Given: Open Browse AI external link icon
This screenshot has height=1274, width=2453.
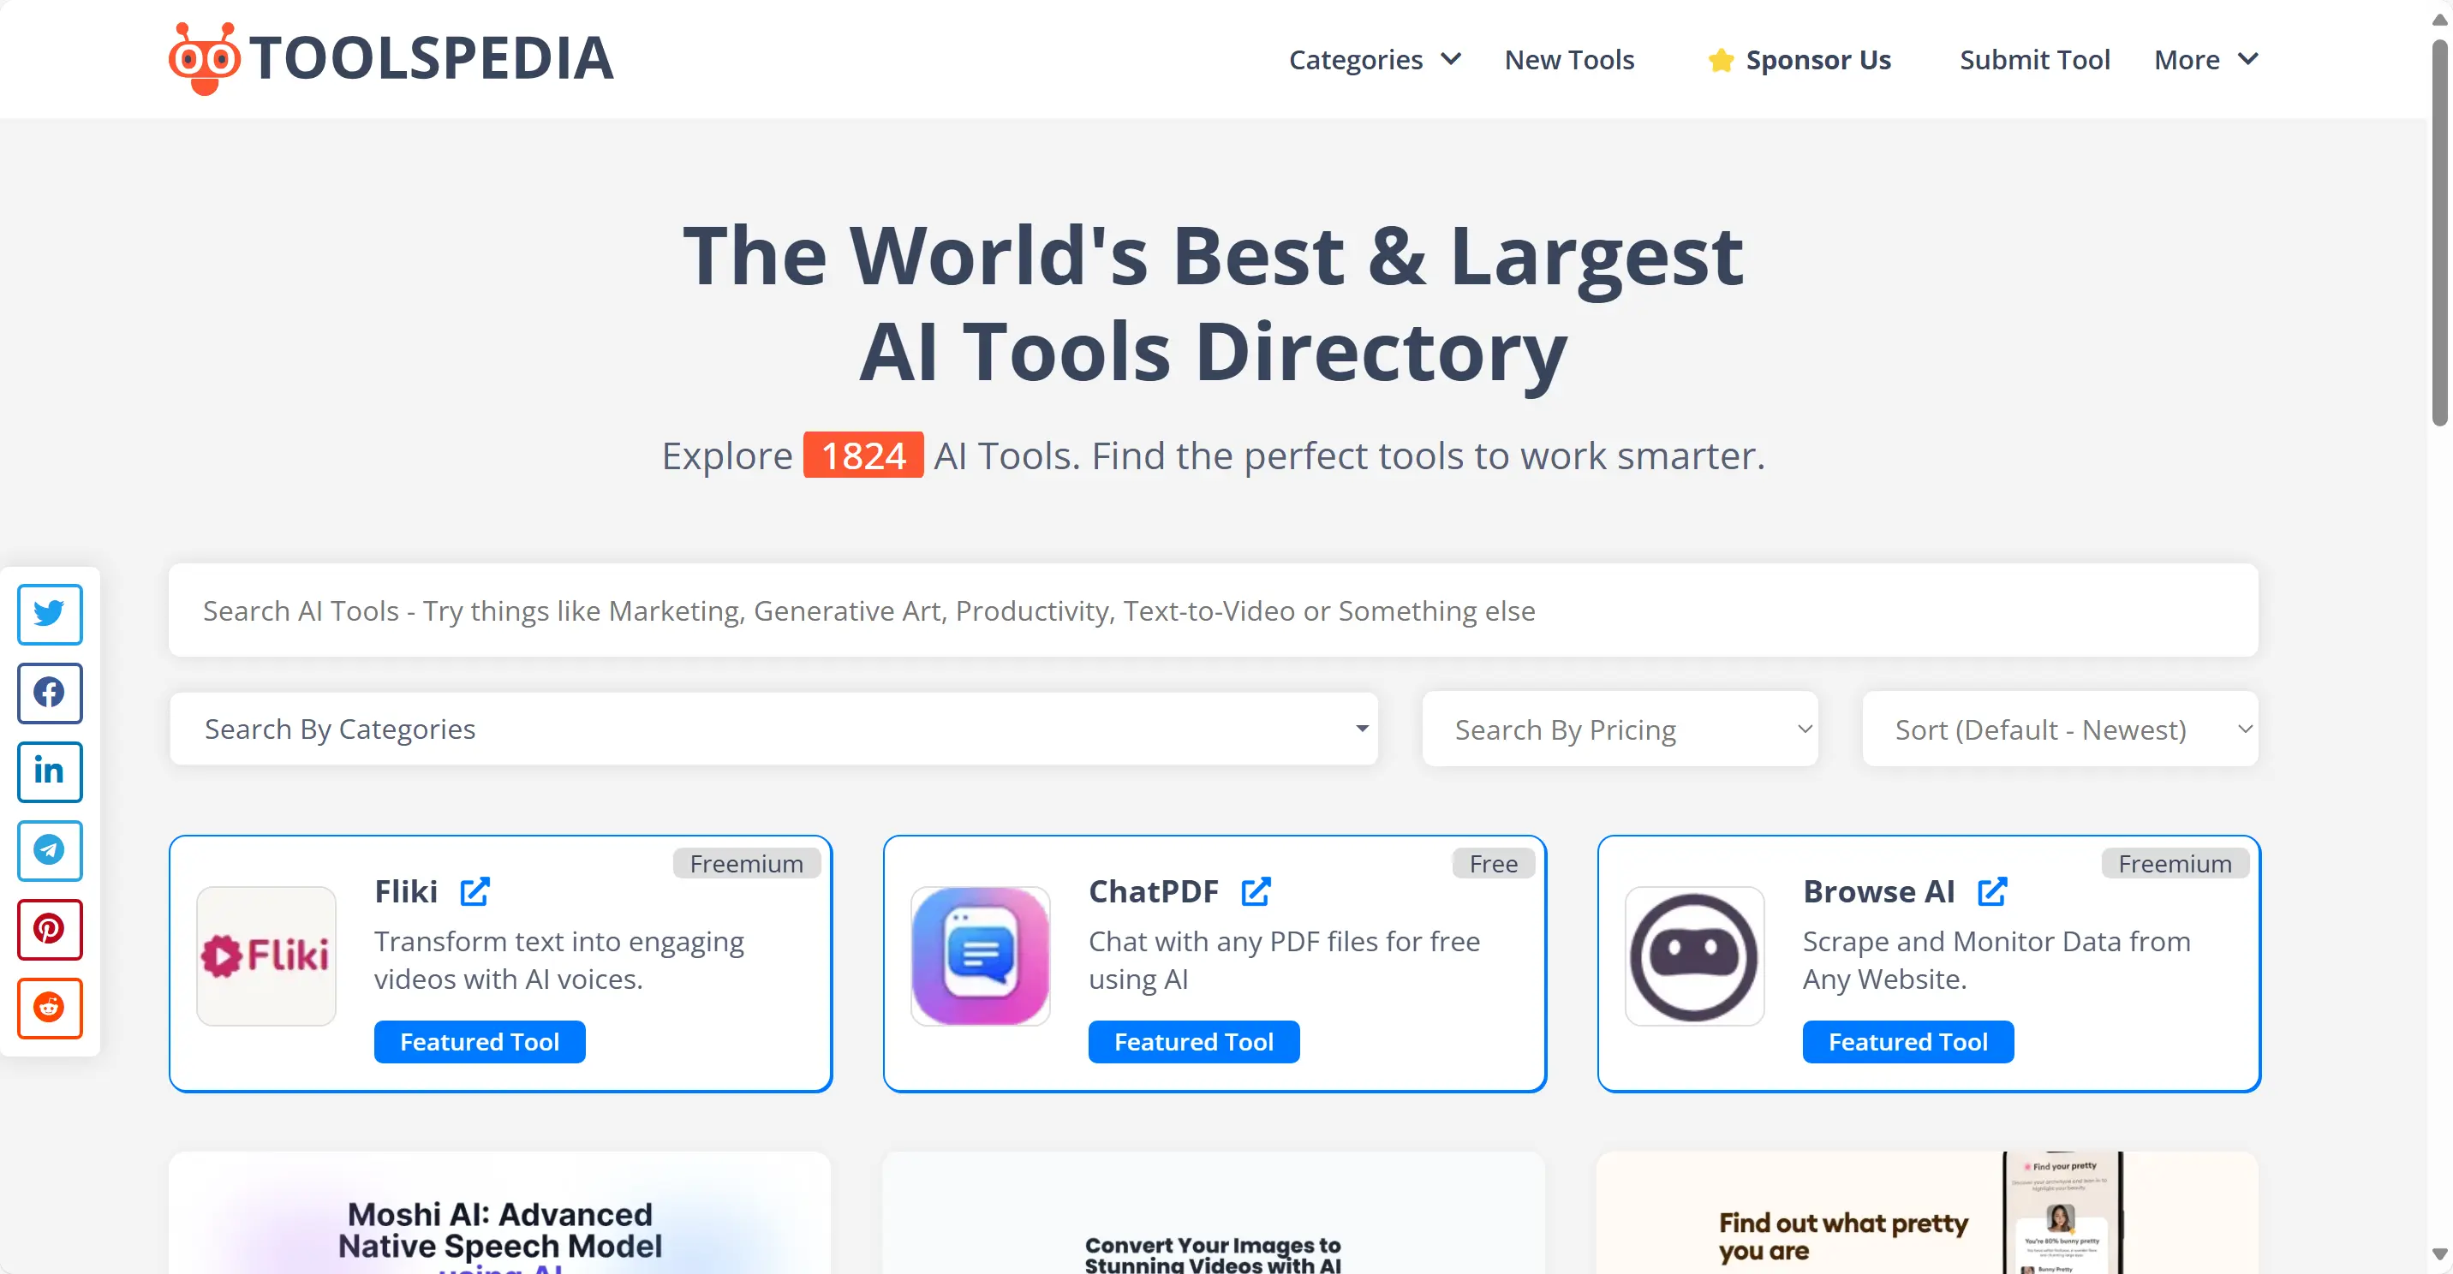Looking at the screenshot, I should (1992, 891).
